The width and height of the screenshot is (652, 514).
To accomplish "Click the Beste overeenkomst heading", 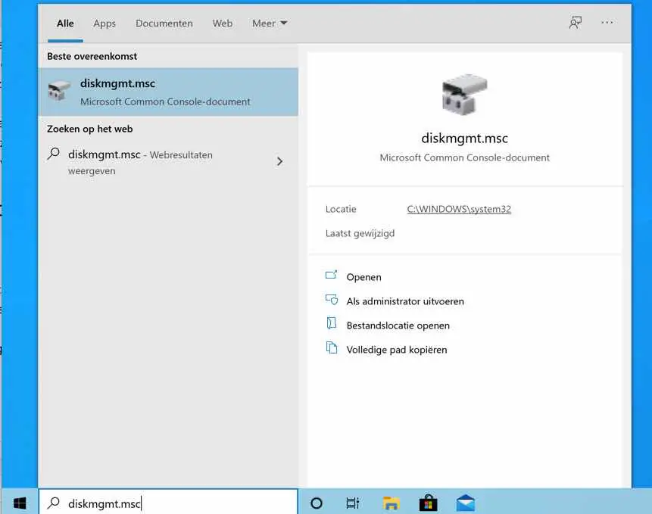I will [x=92, y=57].
